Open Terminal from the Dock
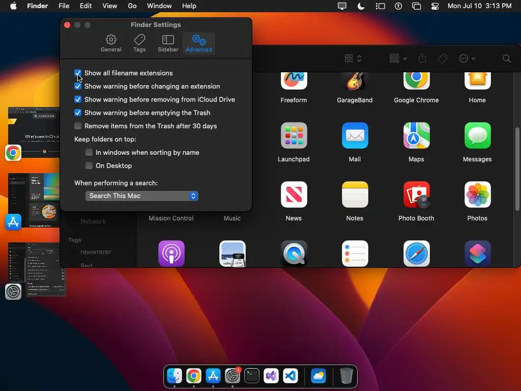This screenshot has height=391, width=521. pos(251,376)
